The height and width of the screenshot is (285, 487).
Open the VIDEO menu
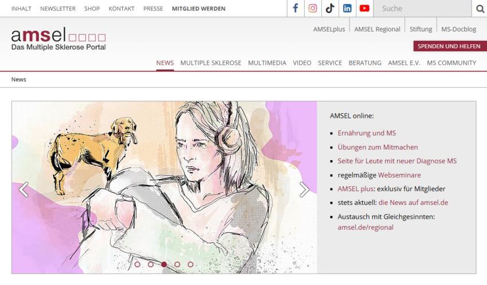302,63
